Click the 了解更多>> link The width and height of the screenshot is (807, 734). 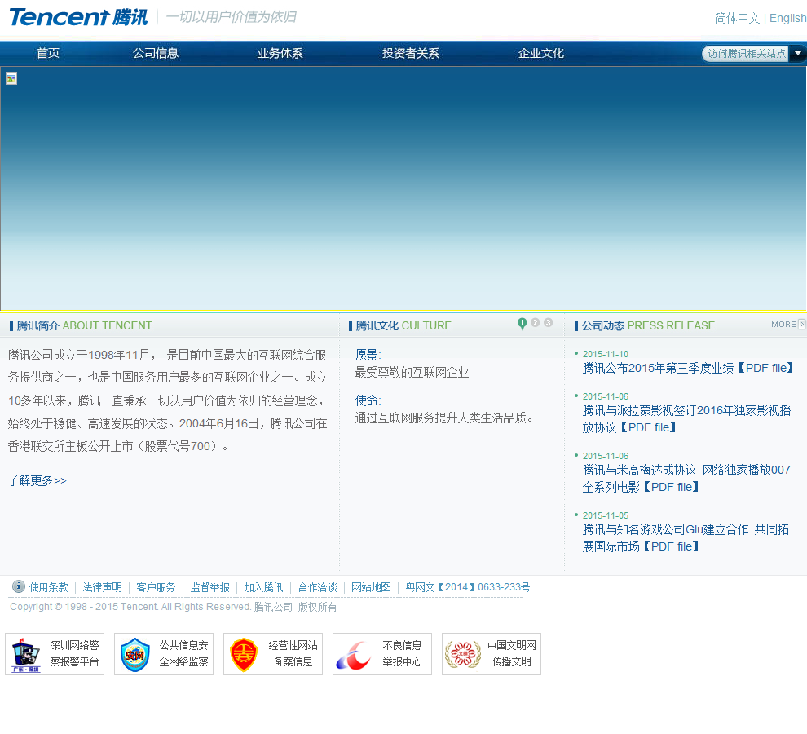click(x=37, y=480)
